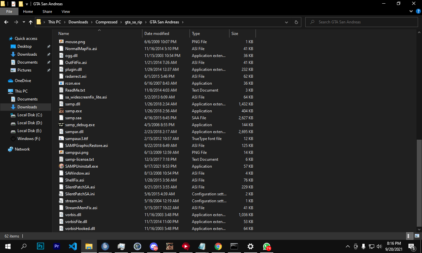Open taskbar Search magnifier
The width and height of the screenshot is (422, 253).
pos(24,246)
